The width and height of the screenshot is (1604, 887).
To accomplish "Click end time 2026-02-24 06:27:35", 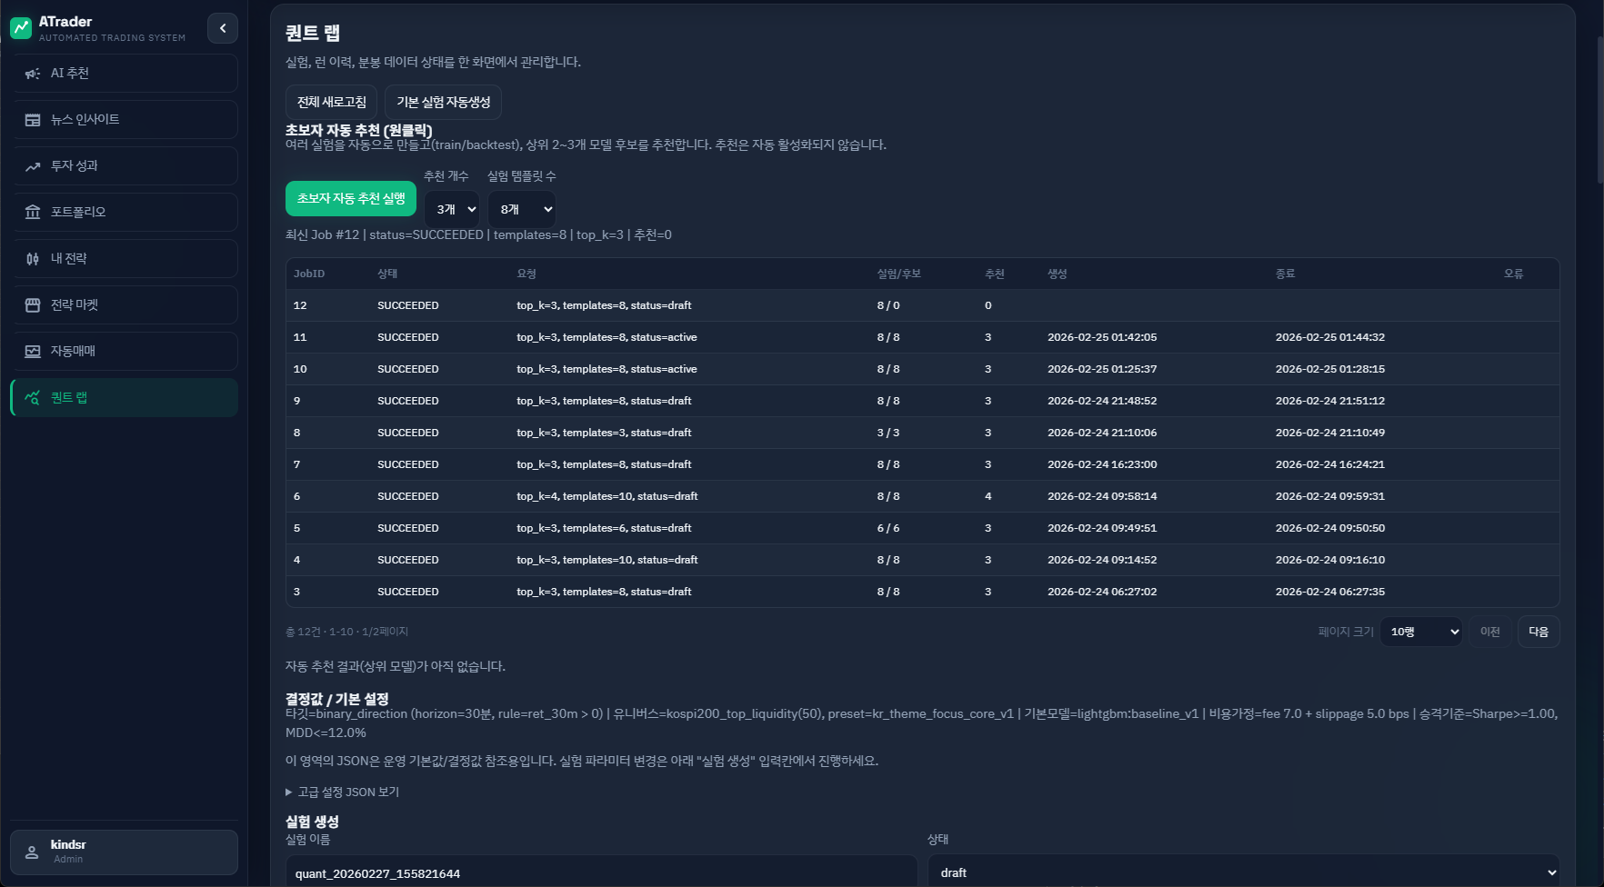I will pyautogui.click(x=1330, y=592).
